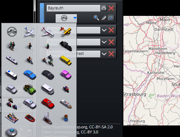Pick the single hiker in red jacket
This screenshot has width=180, height=137.
tap(30, 46)
